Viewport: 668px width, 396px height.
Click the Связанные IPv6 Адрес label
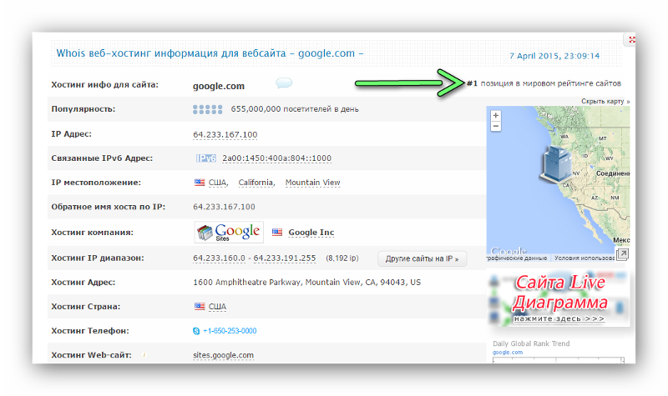point(102,158)
